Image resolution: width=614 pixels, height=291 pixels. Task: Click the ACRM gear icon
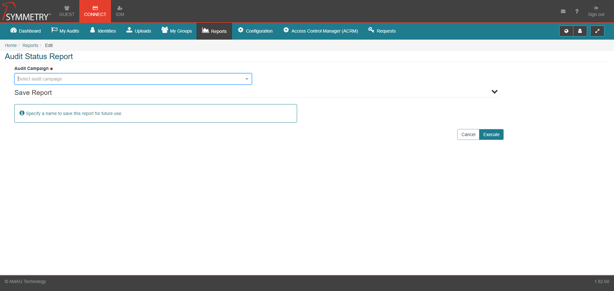pos(286,30)
